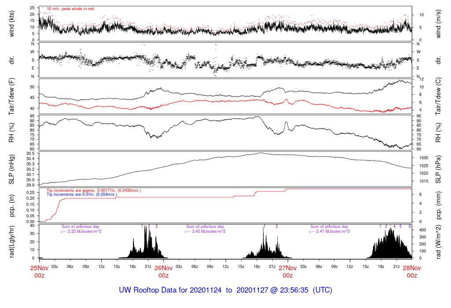Select the red 'Tip increments are approx. 0.00171in.' text
The height and width of the screenshot is (308, 451).
pos(94,191)
